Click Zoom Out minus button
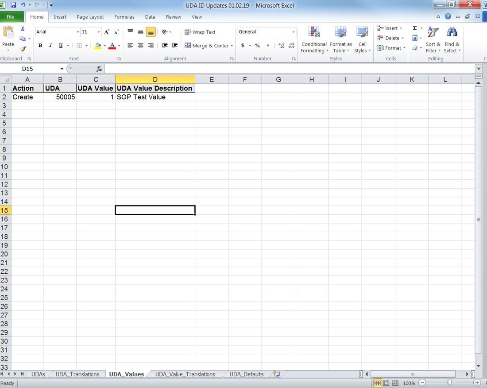Screen dimensions: 487x388 422,383
